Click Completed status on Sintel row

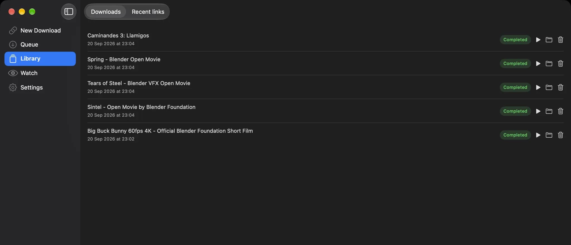(515, 111)
